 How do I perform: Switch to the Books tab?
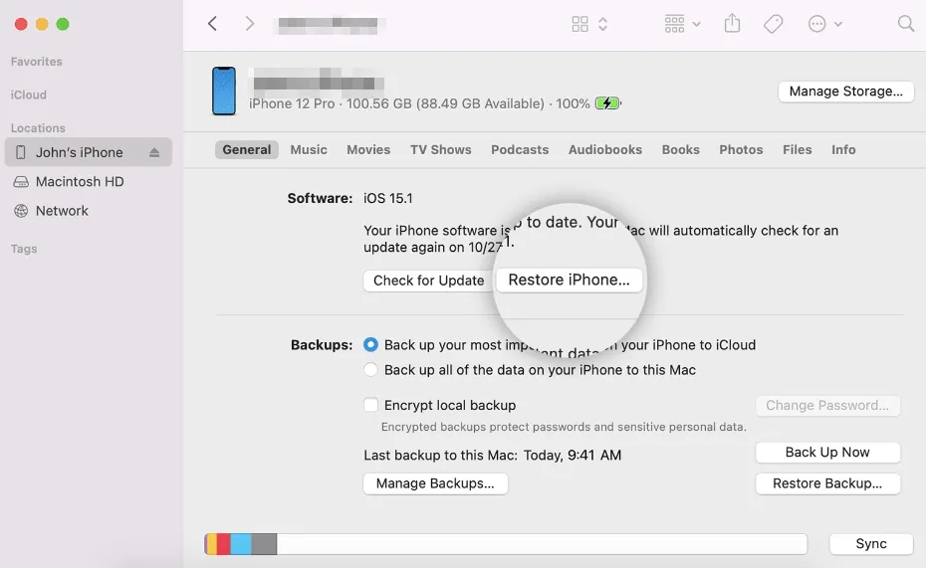(680, 150)
